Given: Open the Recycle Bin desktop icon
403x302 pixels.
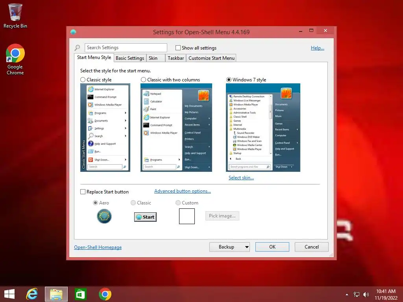Looking at the screenshot, I should coord(15,16).
